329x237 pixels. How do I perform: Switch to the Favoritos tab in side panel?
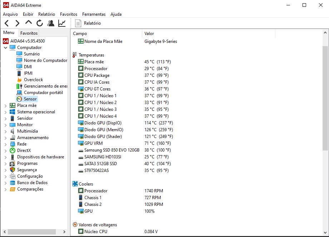coord(29,33)
